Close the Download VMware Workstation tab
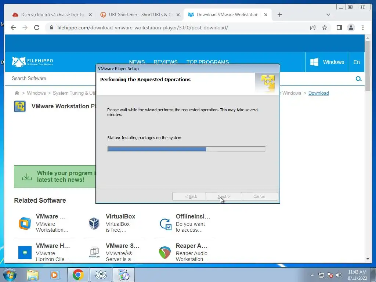 click(x=266, y=15)
